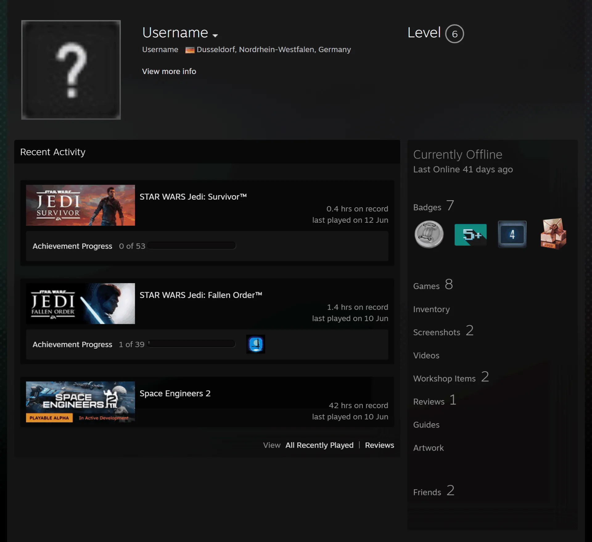The height and width of the screenshot is (542, 592).
Task: Click View more info link
Action: 169,71
